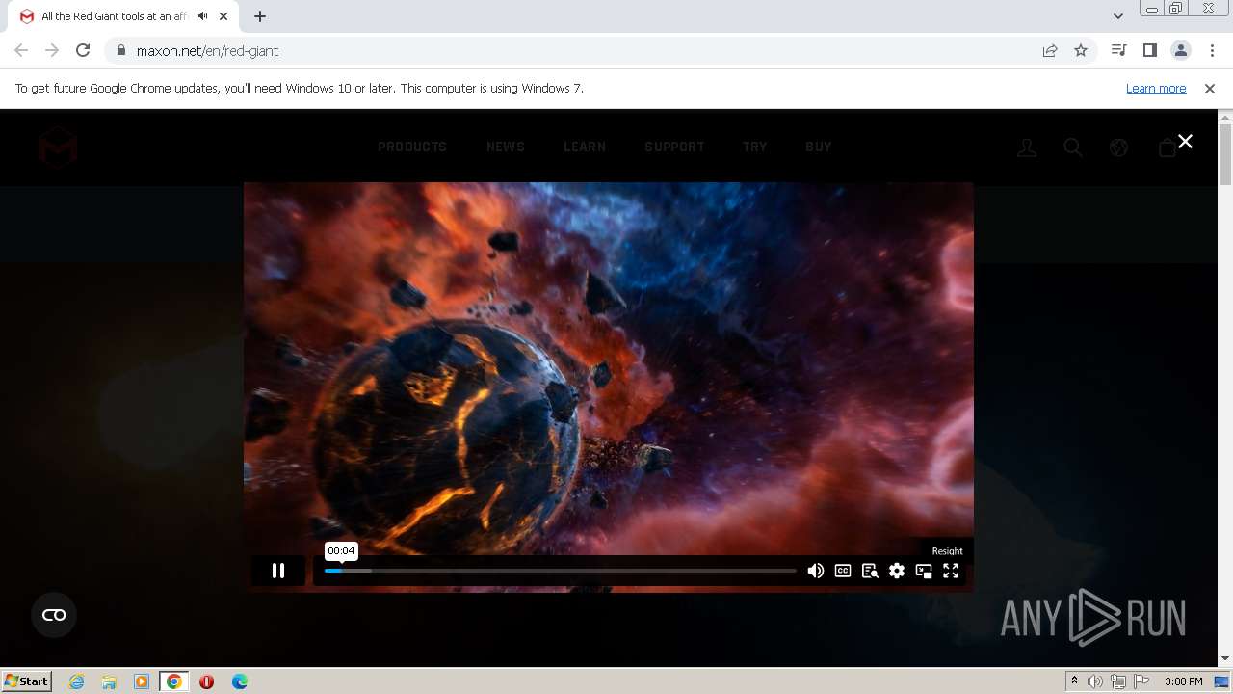
Task: Open the Maxon site search icon
Action: 1073,147
